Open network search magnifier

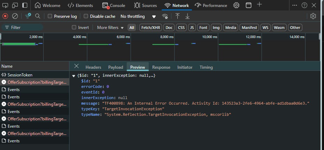point(38,16)
